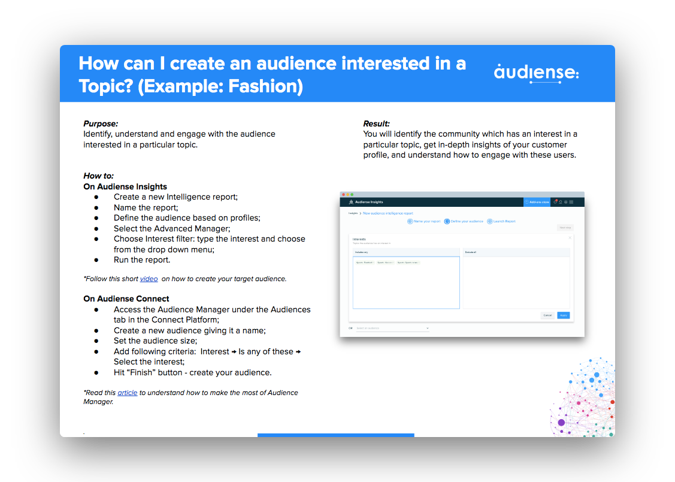The width and height of the screenshot is (675, 482).
Task: Close the Interests panel with X icon
Action: pyautogui.click(x=570, y=238)
